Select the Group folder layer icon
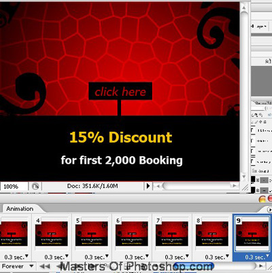The image size is (272, 273). point(254,171)
